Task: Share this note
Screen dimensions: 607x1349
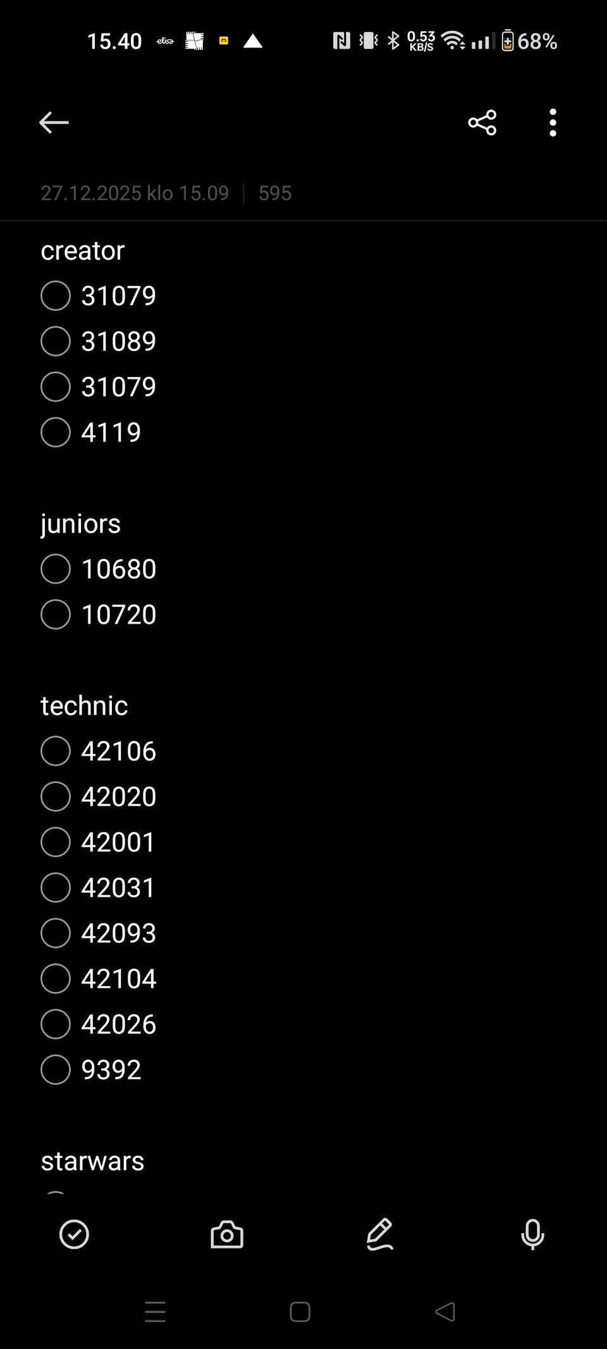Action: (x=482, y=122)
